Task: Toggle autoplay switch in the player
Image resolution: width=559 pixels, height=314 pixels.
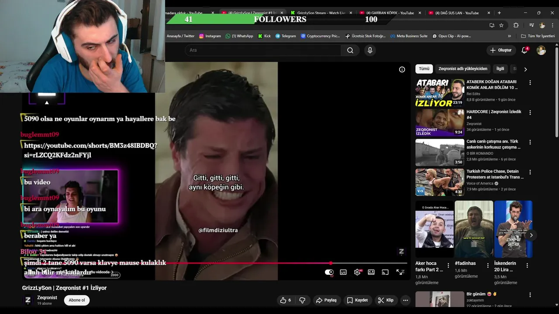Action: (x=329, y=272)
